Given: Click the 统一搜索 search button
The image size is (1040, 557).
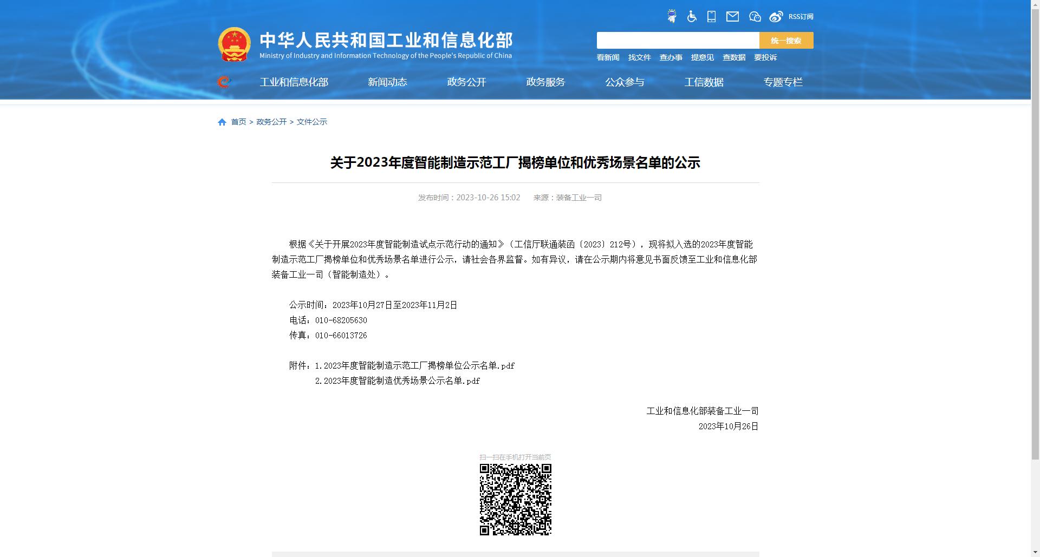Looking at the screenshot, I should coord(785,40).
